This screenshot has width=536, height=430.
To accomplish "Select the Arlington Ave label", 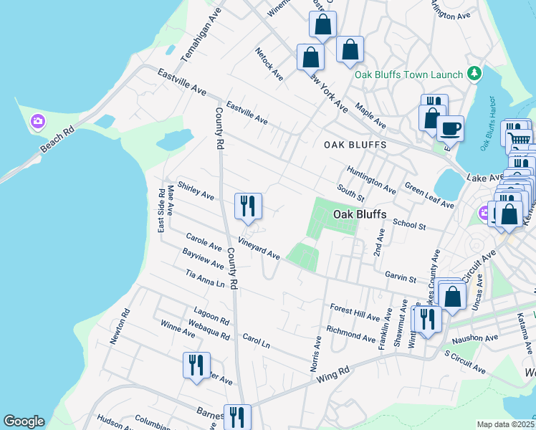I will 450,11.
